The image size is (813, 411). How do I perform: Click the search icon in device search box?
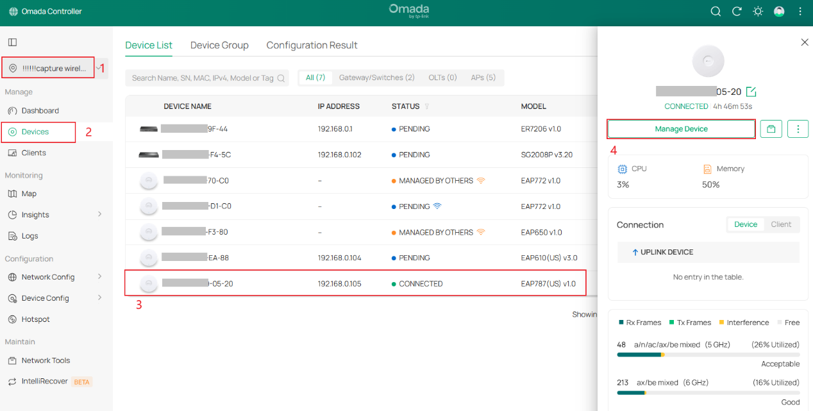281,78
